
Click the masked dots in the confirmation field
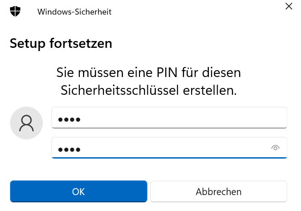pyautogui.click(x=69, y=149)
